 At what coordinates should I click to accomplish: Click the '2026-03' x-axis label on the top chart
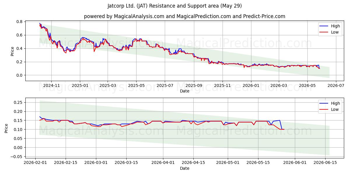279,86
